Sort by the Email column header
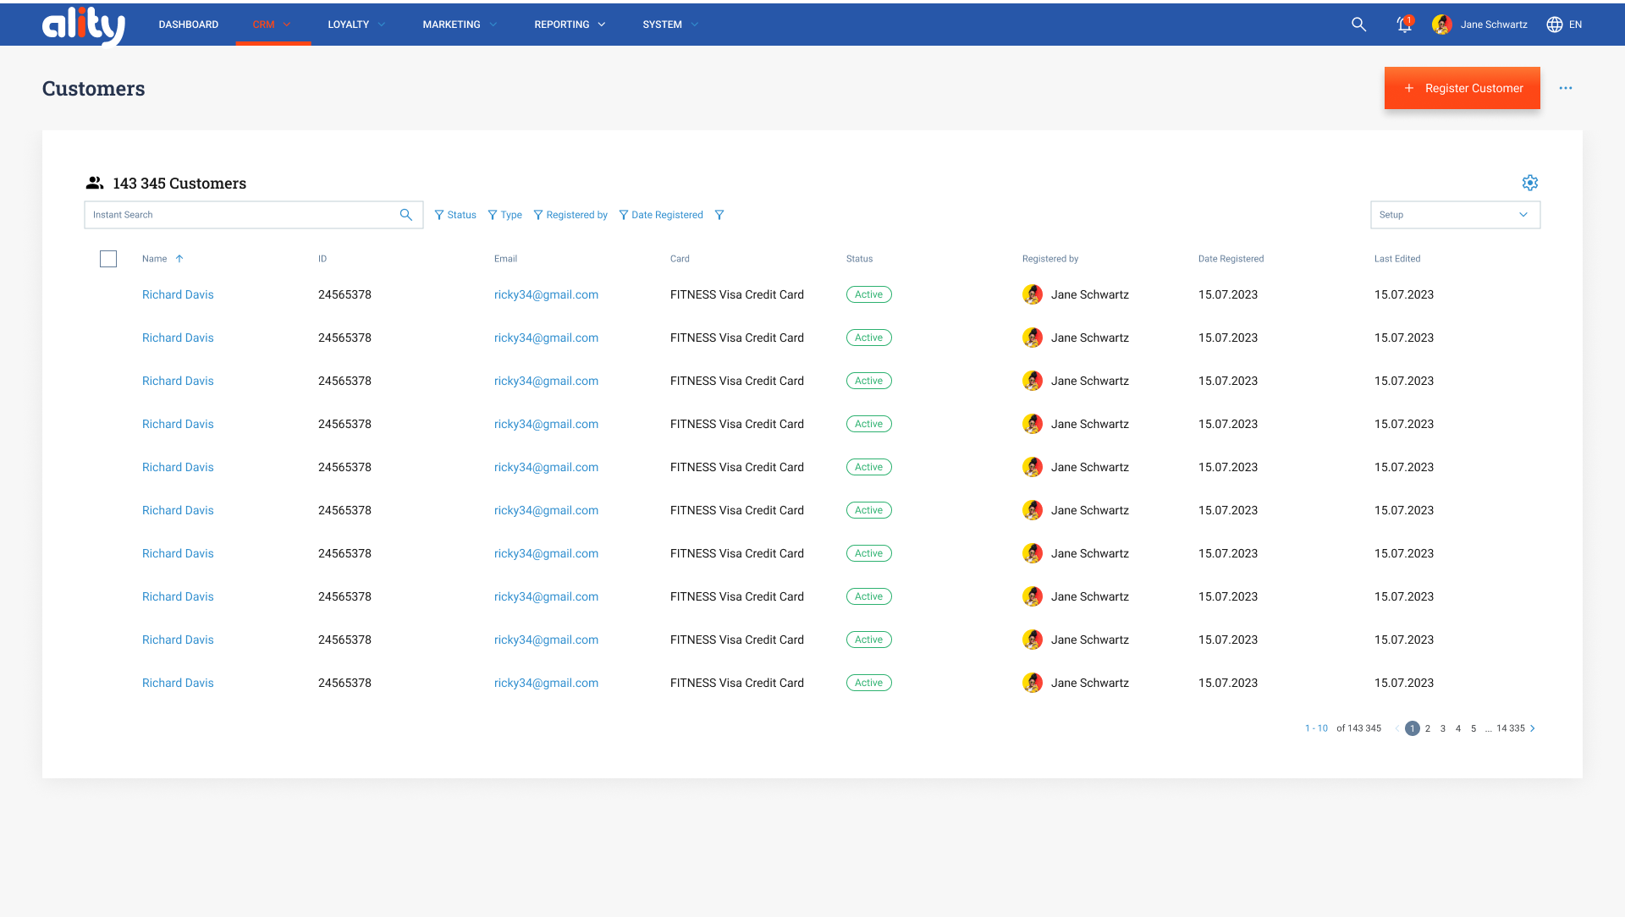Image resolution: width=1625 pixels, height=917 pixels. [x=505, y=259]
